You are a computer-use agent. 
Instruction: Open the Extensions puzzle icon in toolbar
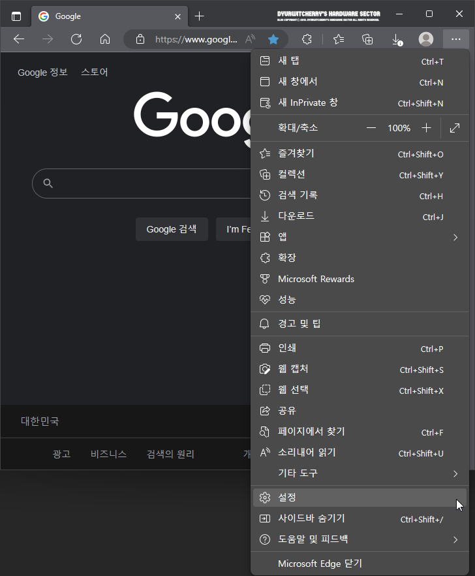click(307, 39)
